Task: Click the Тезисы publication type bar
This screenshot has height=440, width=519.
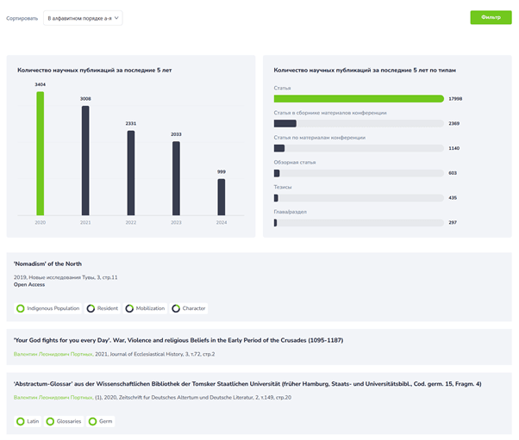Action: [x=358, y=198]
